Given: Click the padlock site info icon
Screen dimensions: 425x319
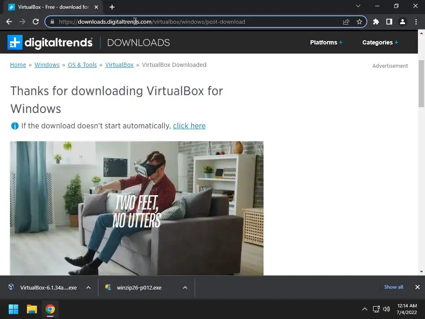Looking at the screenshot, I should click(x=52, y=22).
